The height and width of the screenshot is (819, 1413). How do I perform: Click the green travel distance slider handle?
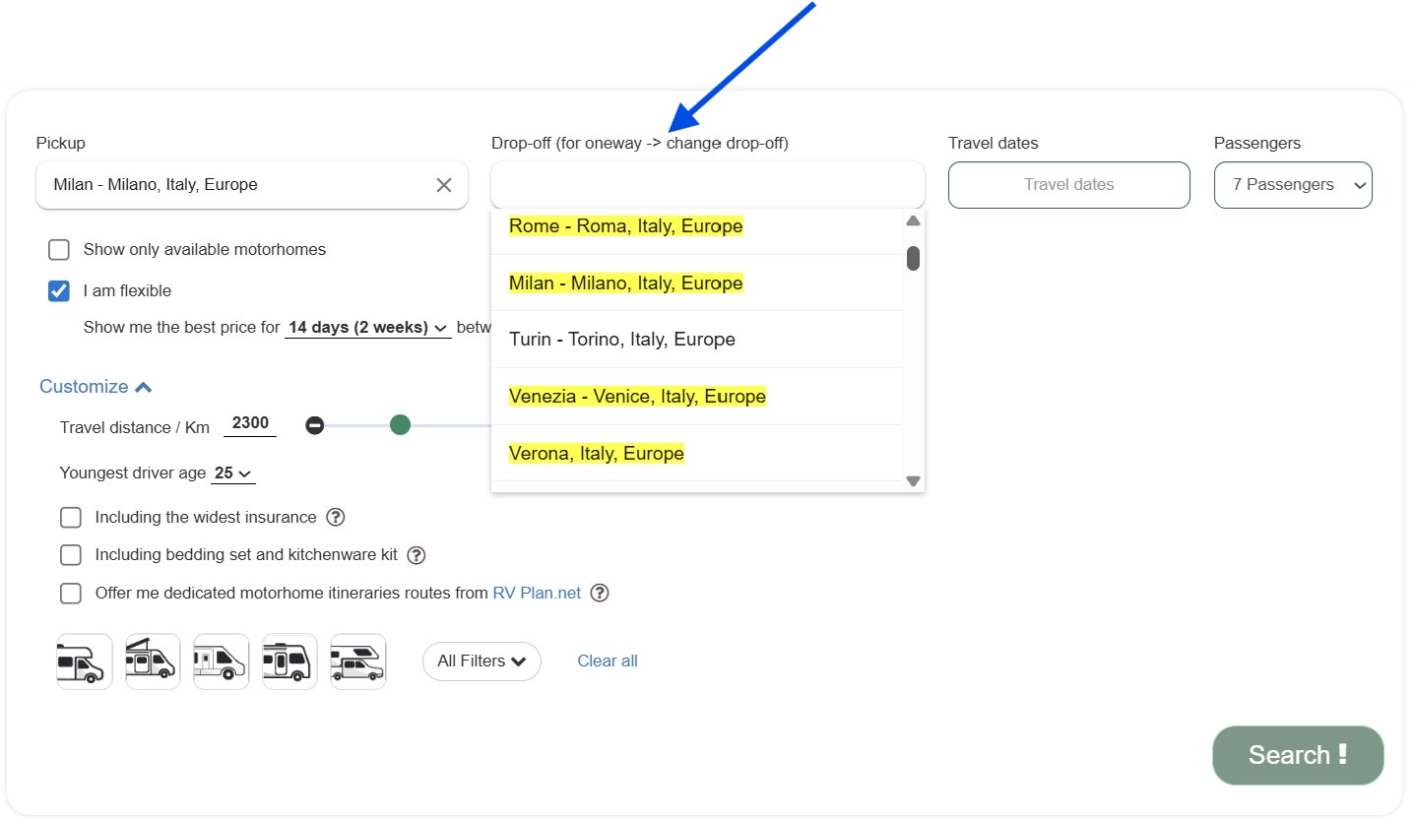(400, 425)
